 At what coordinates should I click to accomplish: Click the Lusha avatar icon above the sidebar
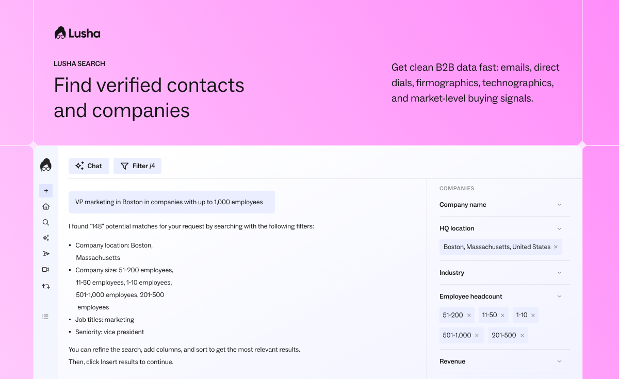point(46,165)
